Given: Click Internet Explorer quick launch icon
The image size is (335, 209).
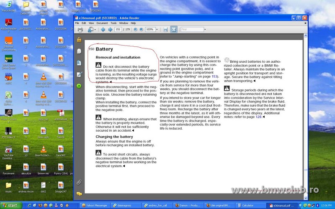Looking at the screenshot, I should click(x=29, y=206).
